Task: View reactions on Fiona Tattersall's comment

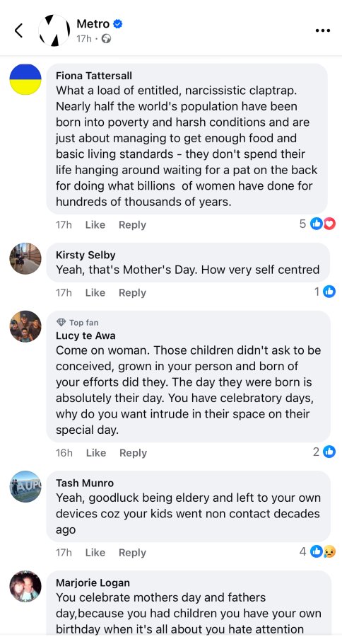Action: 318,224
